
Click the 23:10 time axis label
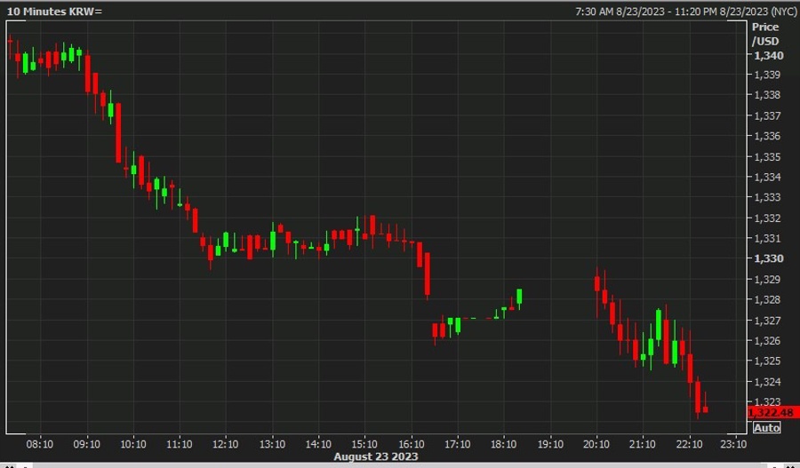pyautogui.click(x=733, y=444)
